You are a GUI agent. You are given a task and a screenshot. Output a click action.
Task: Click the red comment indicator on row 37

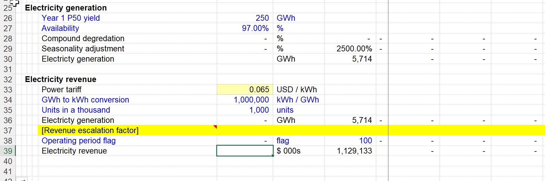[215, 127]
